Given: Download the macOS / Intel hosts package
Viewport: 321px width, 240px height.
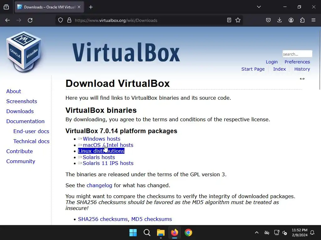Looking at the screenshot, I should click(x=108, y=145).
